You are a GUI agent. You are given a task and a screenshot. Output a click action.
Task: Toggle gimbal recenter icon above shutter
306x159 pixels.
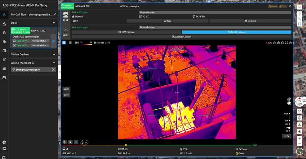(x=289, y=99)
